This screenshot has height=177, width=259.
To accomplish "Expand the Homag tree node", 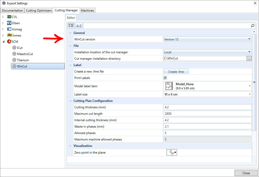I will pyautogui.click(x=3, y=29).
